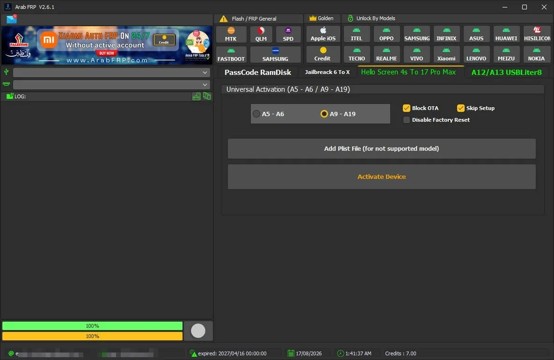Open Apple iOS section
Viewport: 554px width, 360px height.
(x=323, y=34)
